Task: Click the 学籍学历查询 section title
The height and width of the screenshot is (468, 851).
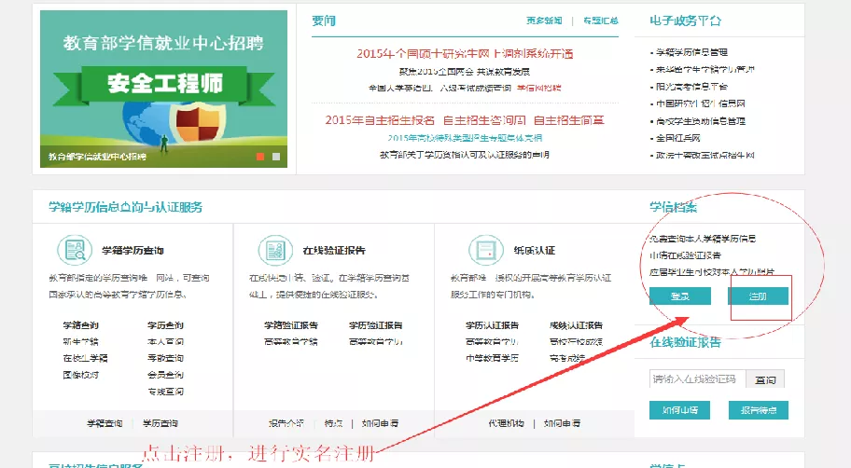Action: (x=133, y=251)
